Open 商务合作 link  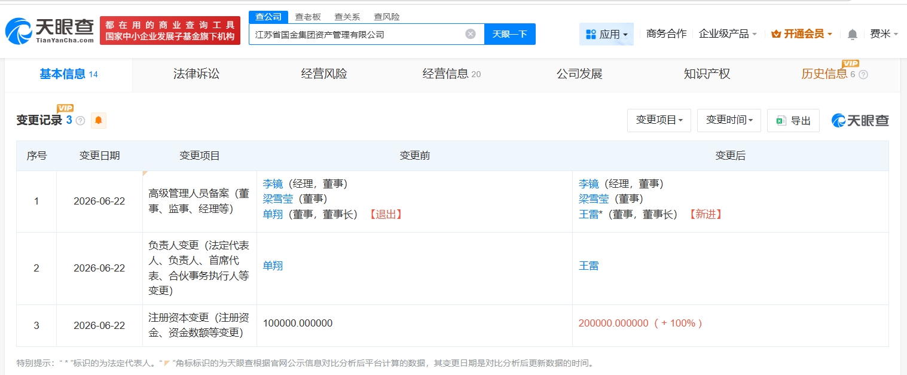click(666, 34)
